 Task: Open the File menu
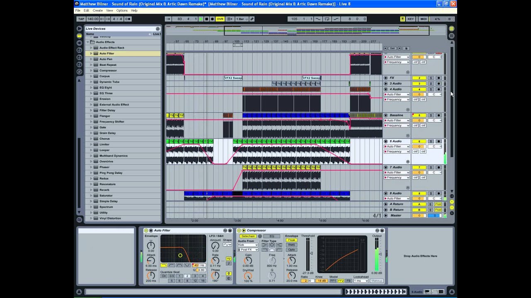pos(78,10)
